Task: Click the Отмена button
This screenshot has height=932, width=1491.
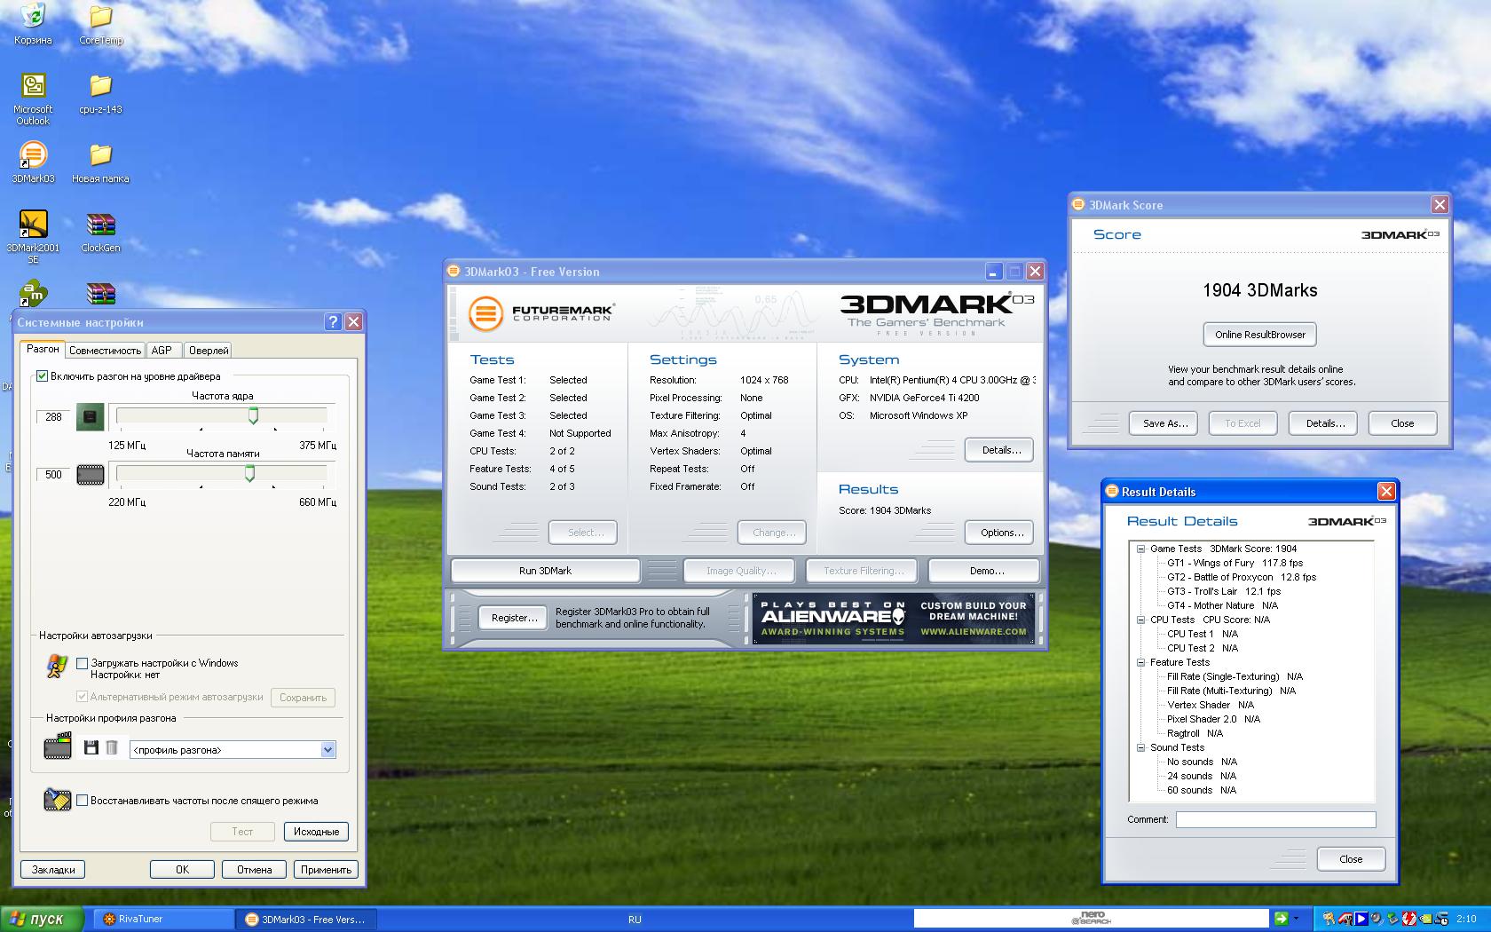Action: (254, 870)
